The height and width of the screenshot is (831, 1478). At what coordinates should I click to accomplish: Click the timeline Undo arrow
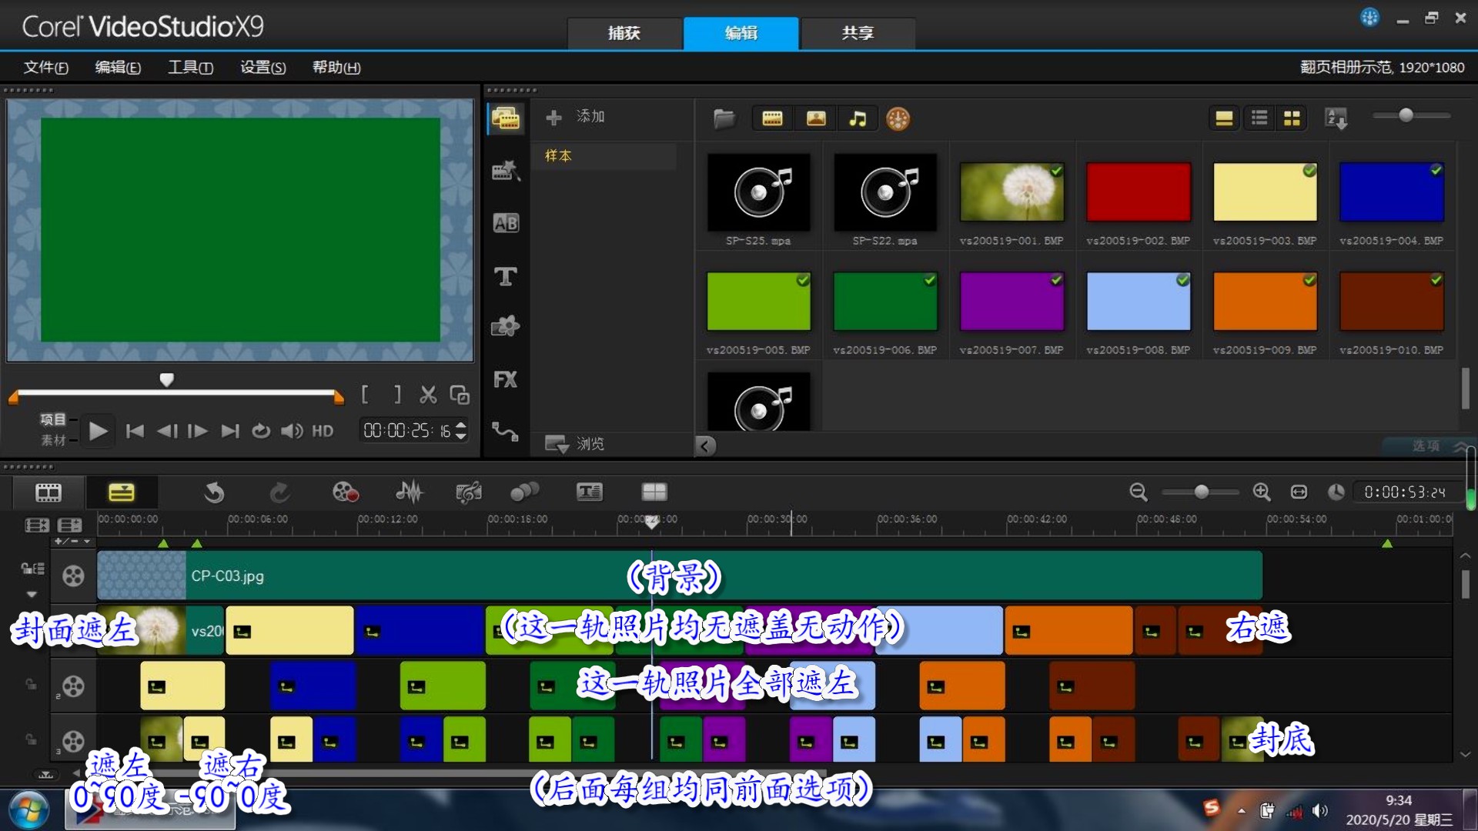pyautogui.click(x=214, y=492)
